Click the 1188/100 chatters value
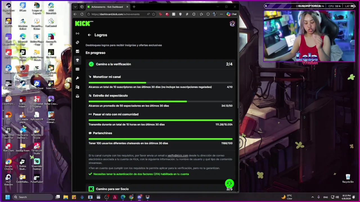Viewport: 360px width, 202px height. 227,143
